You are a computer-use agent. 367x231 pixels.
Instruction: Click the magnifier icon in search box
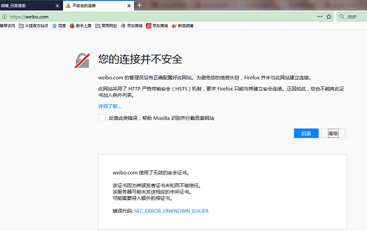tap(342, 17)
